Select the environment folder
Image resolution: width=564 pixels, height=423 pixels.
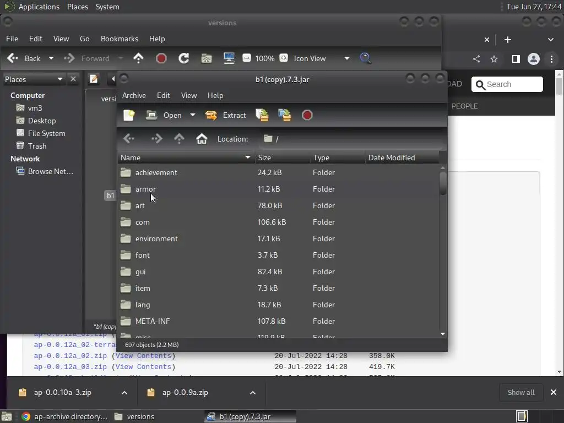click(x=278, y=239)
